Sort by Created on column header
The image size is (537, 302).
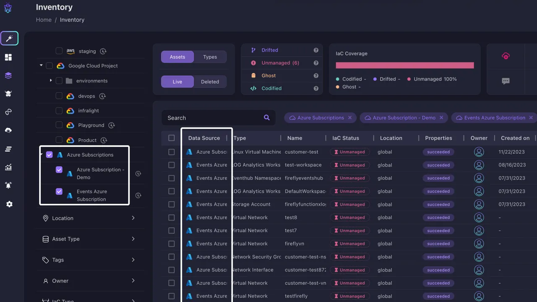[x=515, y=138]
